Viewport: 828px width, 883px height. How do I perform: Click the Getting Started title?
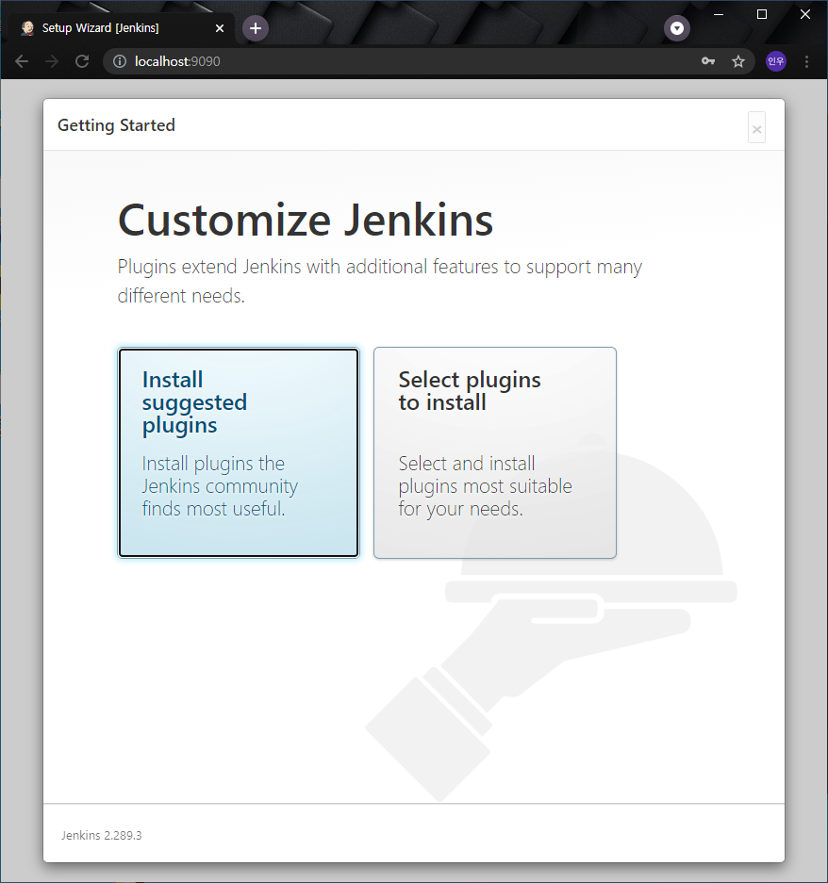(x=116, y=125)
